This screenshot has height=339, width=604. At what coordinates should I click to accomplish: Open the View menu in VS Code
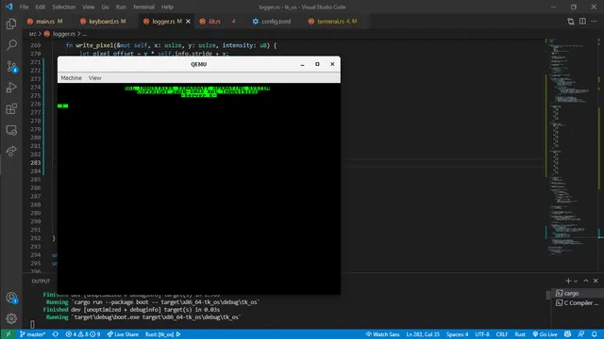pos(88,7)
